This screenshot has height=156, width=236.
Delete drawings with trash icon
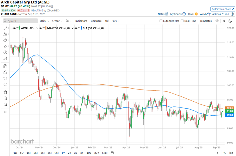(x=5, y=92)
